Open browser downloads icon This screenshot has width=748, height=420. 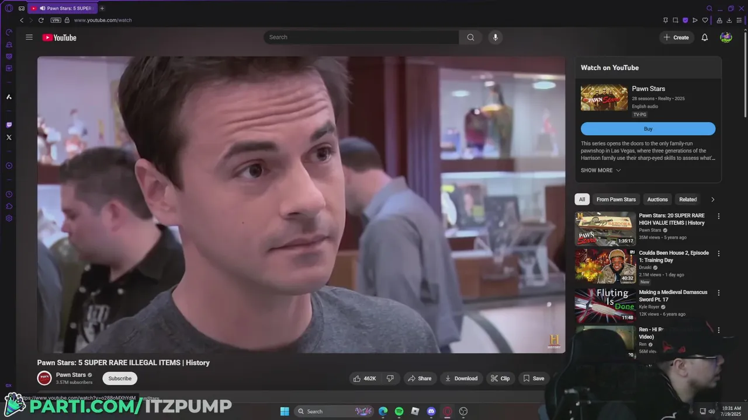point(728,20)
